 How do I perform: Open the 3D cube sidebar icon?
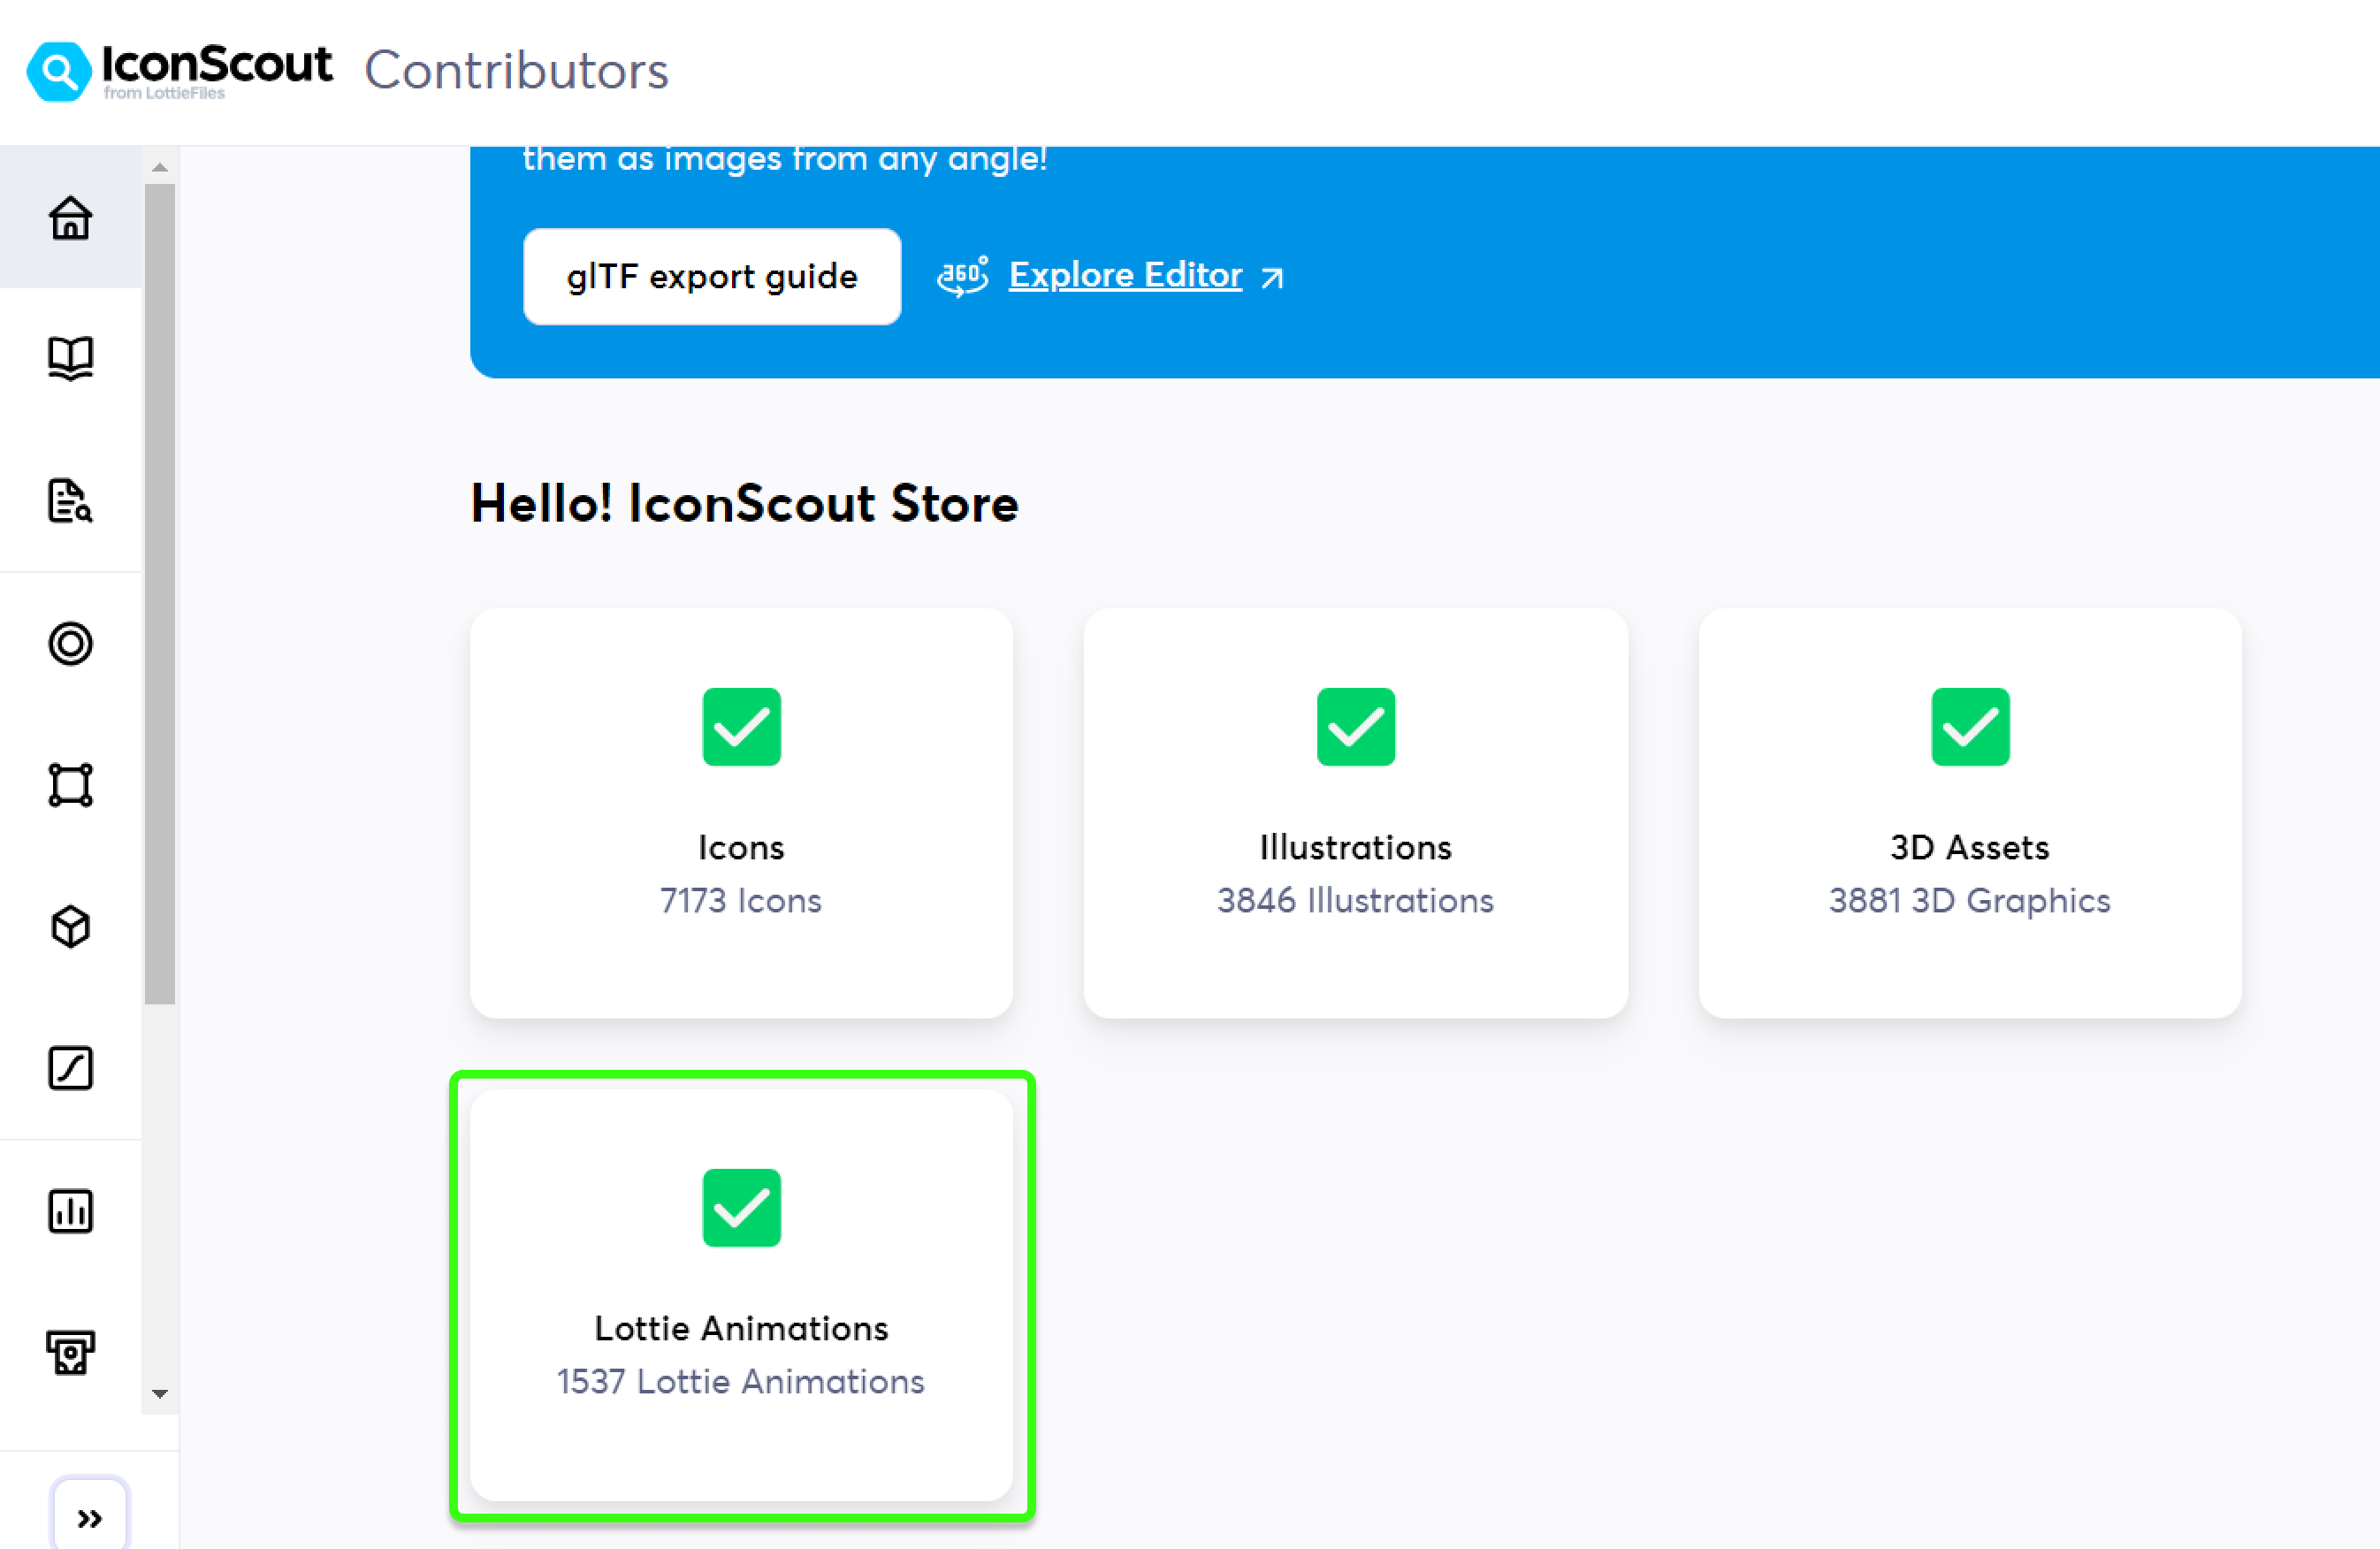tap(70, 927)
